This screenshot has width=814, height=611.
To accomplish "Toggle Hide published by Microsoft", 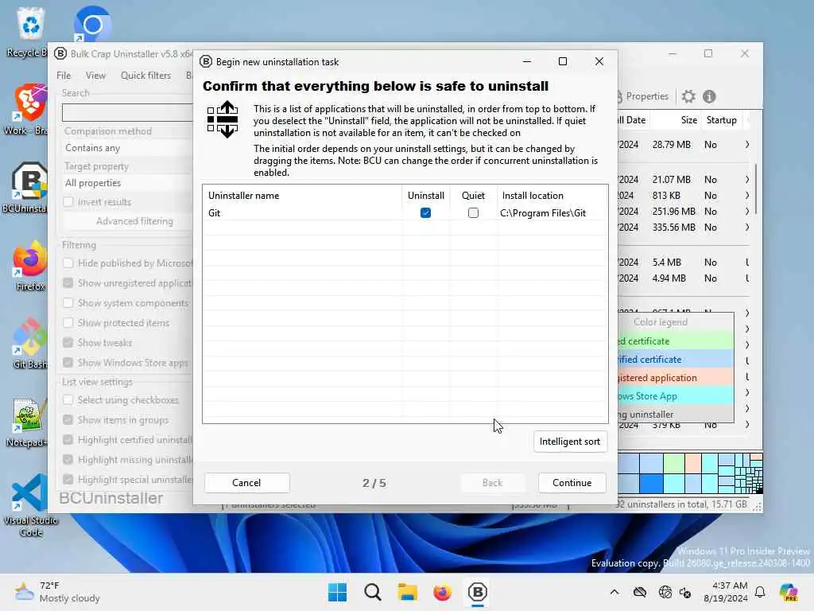I will pyautogui.click(x=68, y=263).
